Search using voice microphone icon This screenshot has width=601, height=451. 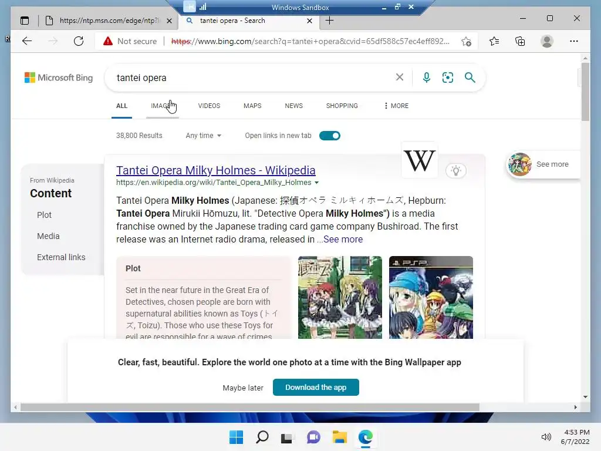coord(426,78)
